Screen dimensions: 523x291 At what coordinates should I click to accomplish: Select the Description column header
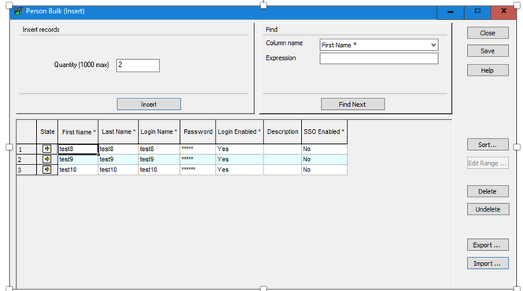point(282,132)
